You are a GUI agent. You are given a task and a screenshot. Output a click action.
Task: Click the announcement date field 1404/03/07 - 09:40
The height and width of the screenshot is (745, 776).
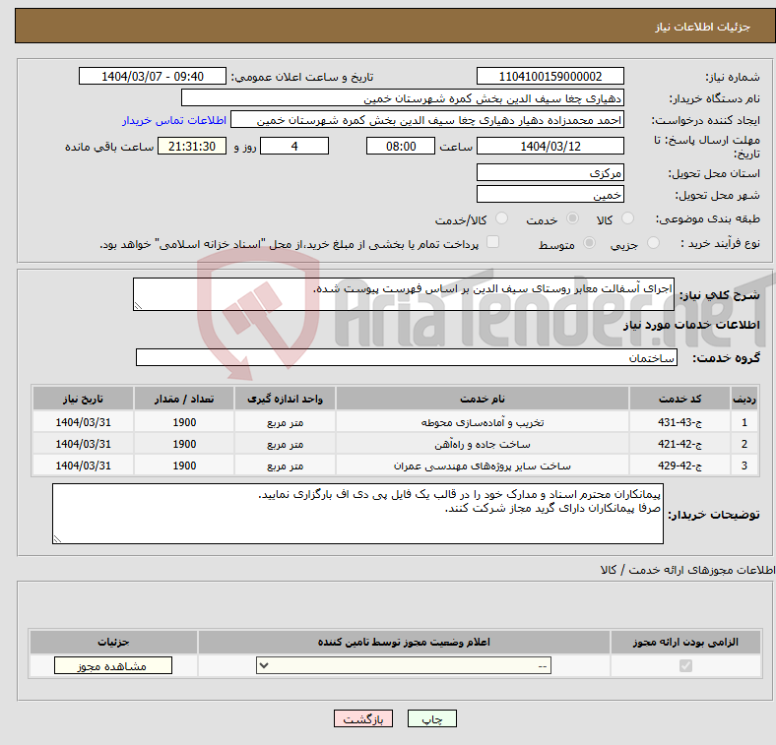click(x=153, y=76)
